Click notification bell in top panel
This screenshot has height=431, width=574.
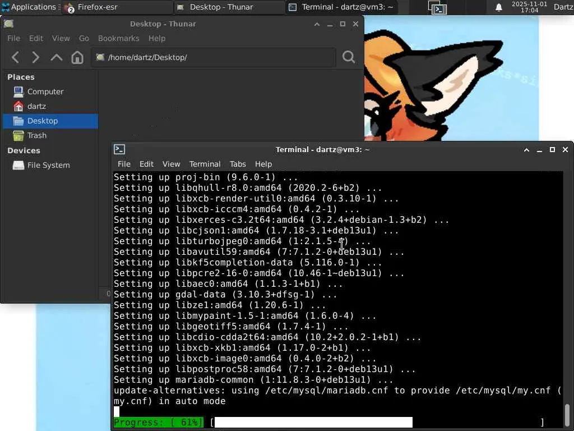click(498, 7)
